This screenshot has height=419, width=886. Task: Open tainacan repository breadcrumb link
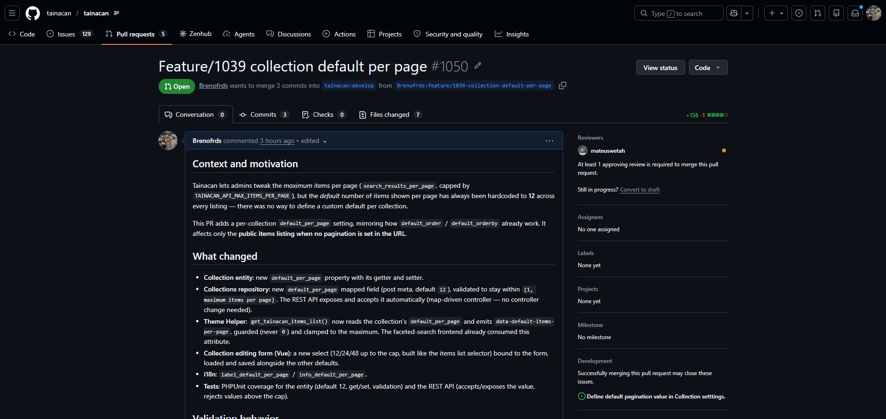coord(96,13)
